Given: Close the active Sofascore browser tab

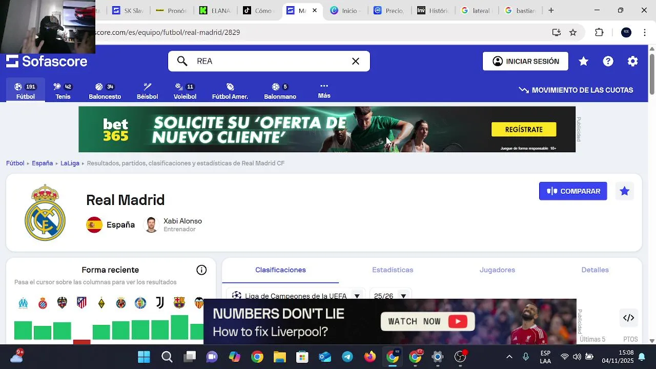Looking at the screenshot, I should pos(315,10).
